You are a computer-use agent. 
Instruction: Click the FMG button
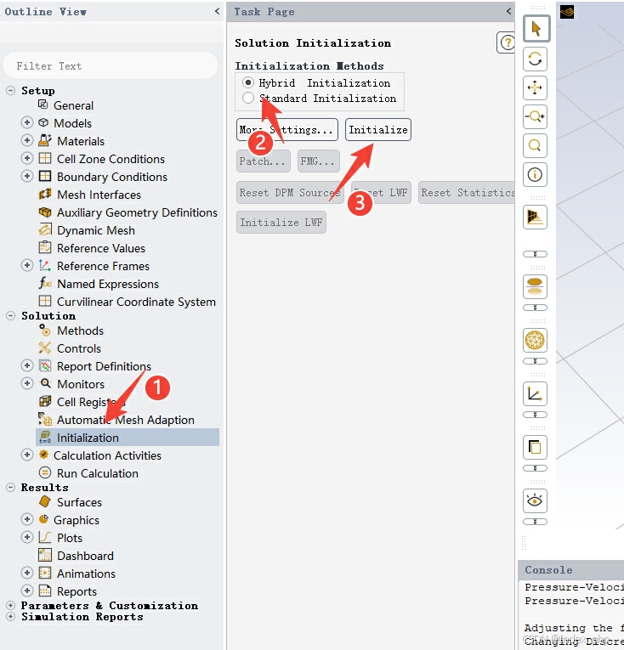(318, 161)
